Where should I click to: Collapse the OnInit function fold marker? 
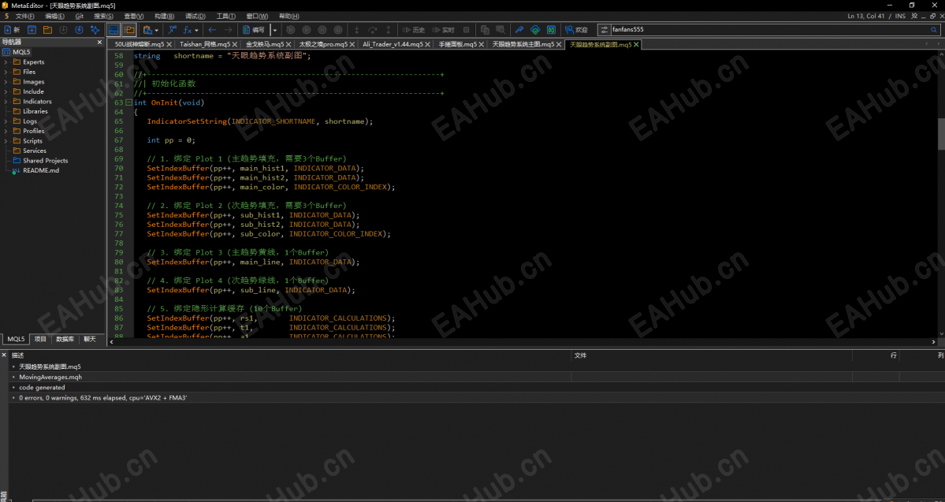tap(128, 102)
